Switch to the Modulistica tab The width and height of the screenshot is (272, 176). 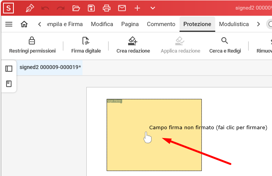[x=234, y=24]
